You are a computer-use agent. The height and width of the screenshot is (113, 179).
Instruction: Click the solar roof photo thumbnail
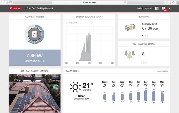[x=35, y=93]
